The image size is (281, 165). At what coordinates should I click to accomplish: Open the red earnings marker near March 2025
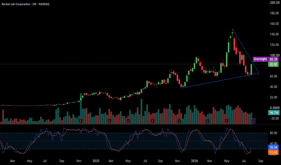pyautogui.click(x=109, y=121)
